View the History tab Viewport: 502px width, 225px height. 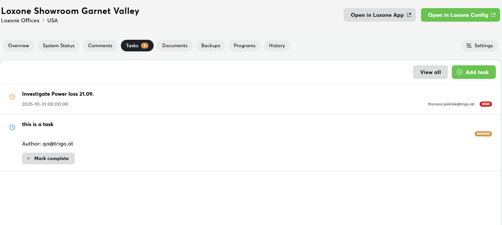pos(277,46)
